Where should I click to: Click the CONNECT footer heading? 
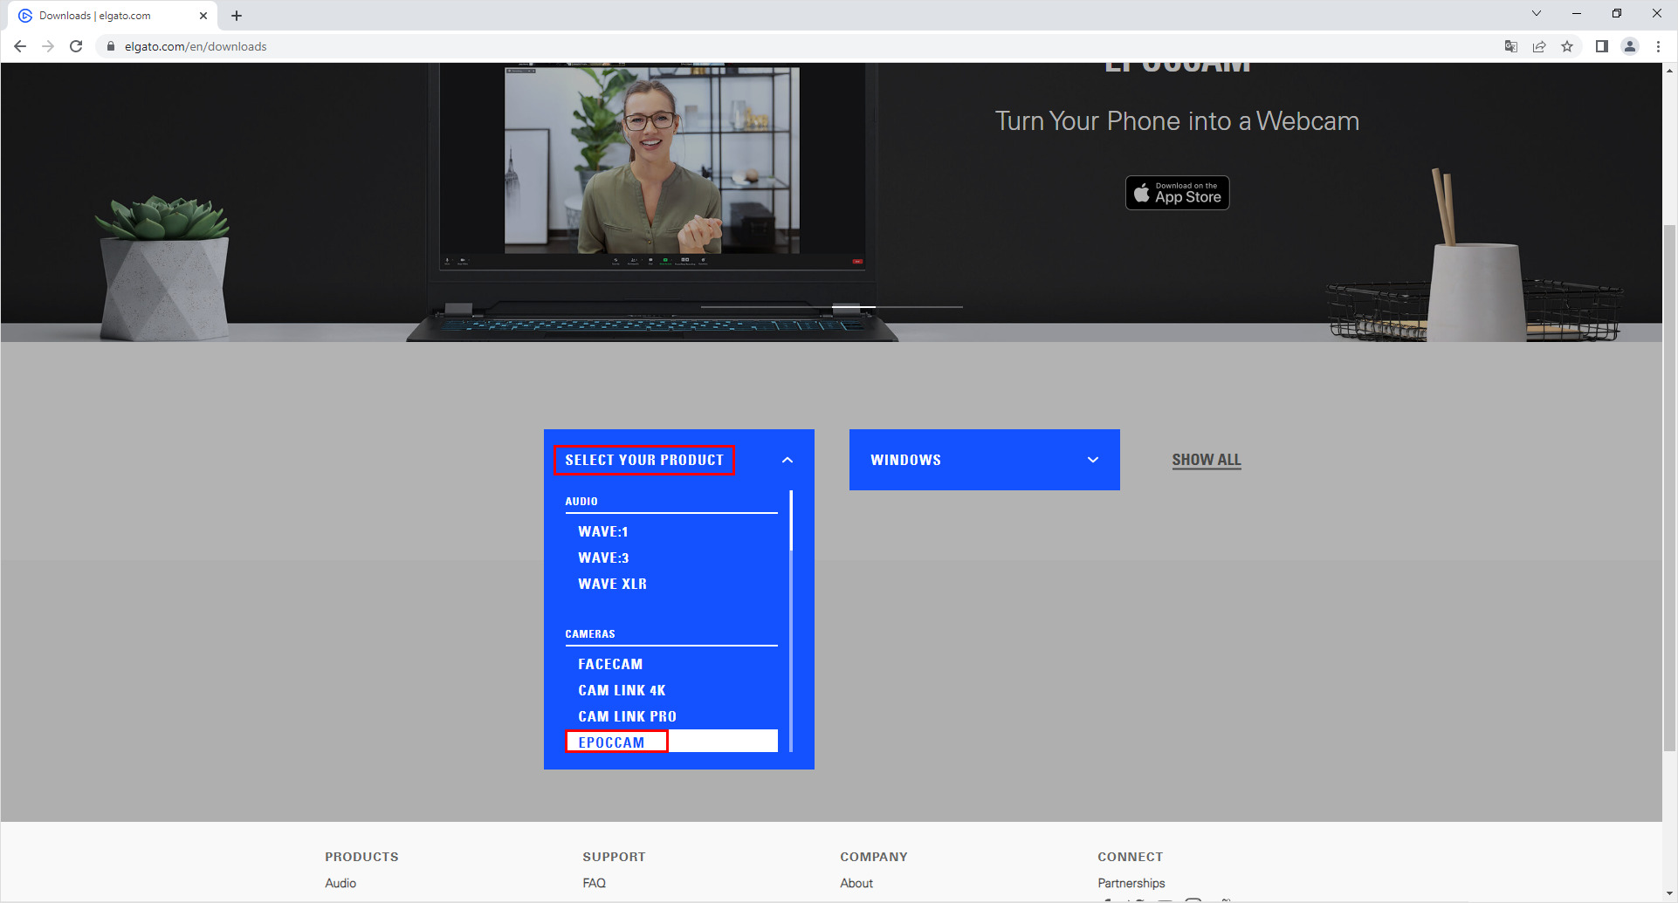[1131, 857]
